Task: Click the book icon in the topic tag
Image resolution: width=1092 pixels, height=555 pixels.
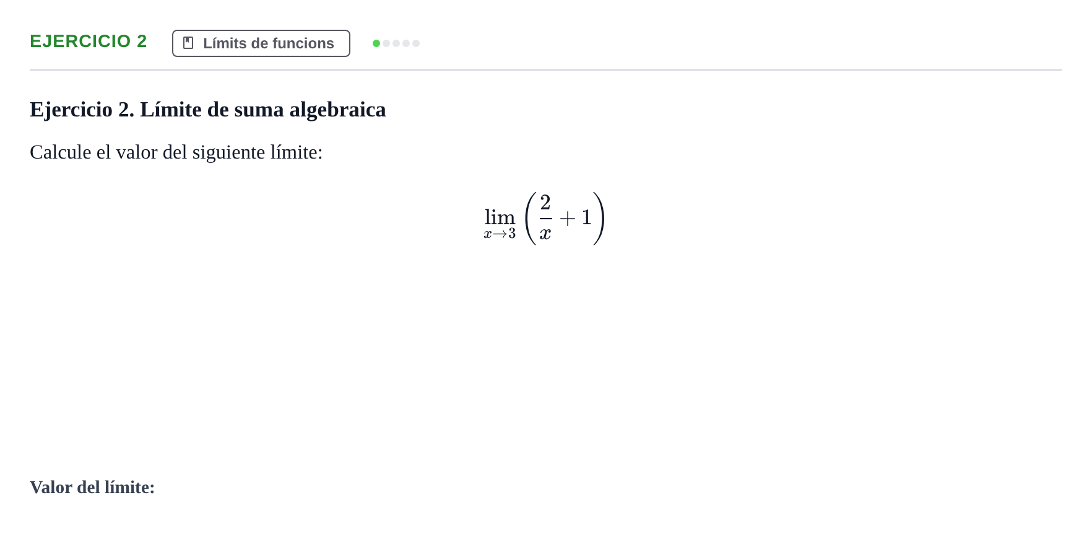Action: pos(188,43)
